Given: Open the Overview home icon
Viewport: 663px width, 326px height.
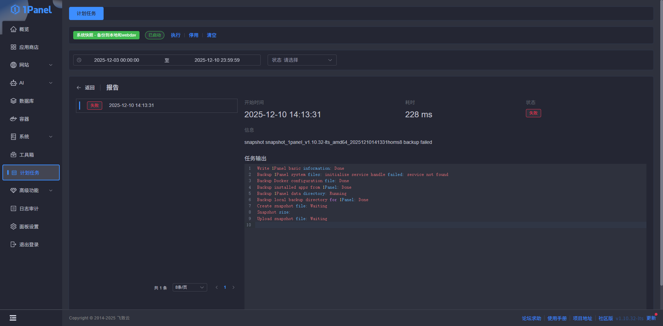Looking at the screenshot, I should (x=13, y=29).
